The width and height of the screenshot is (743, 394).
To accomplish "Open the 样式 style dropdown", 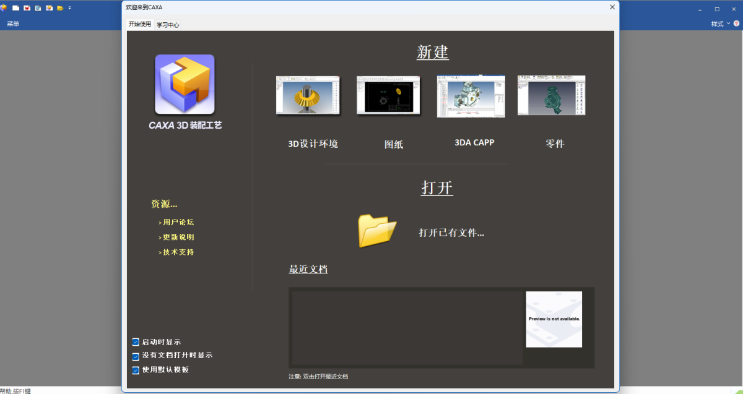I will [719, 24].
